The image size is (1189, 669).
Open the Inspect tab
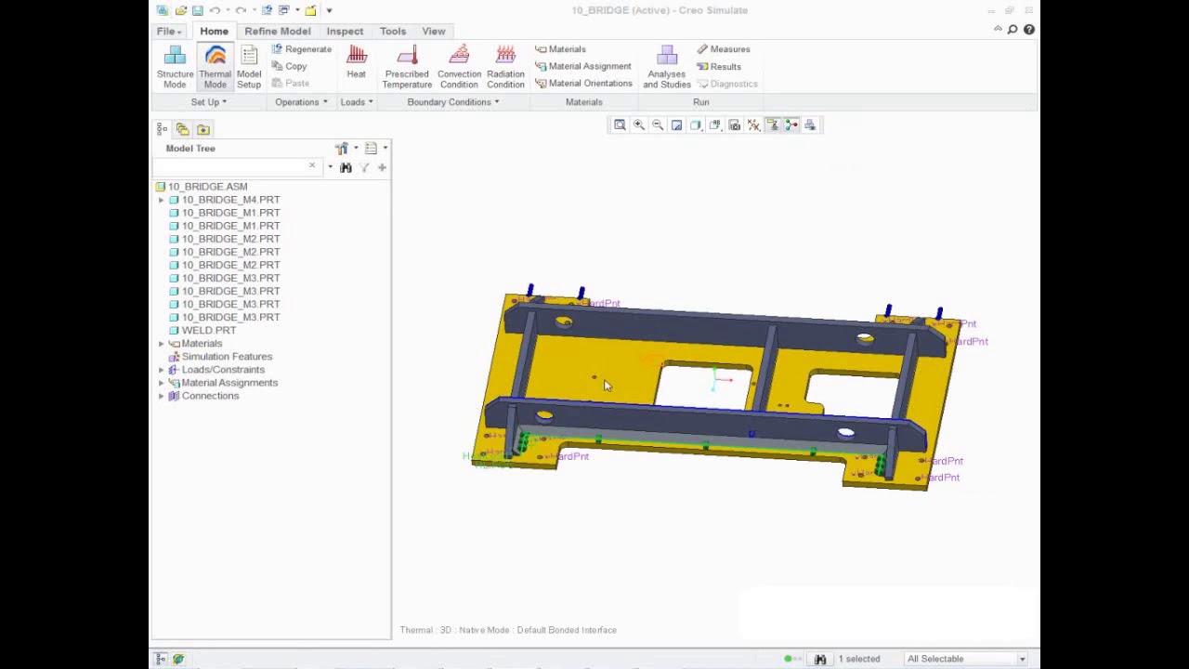345,31
